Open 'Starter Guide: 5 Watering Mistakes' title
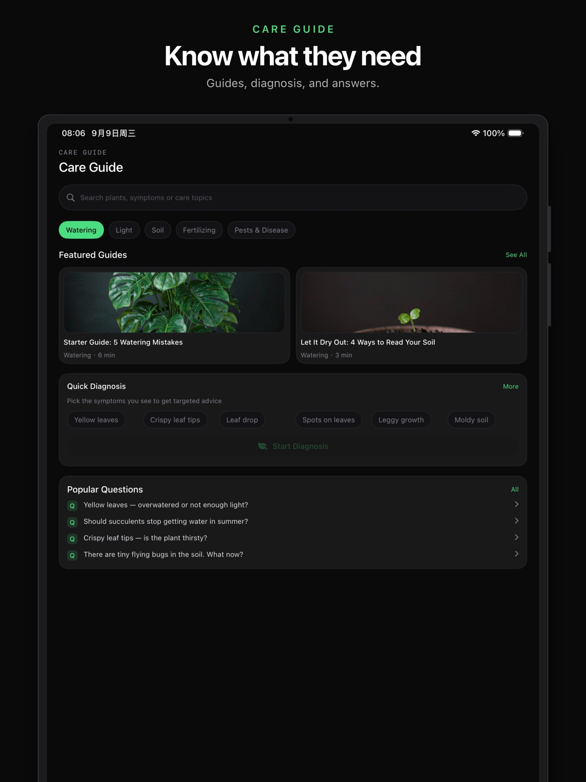This screenshot has height=782, width=586. click(x=123, y=342)
